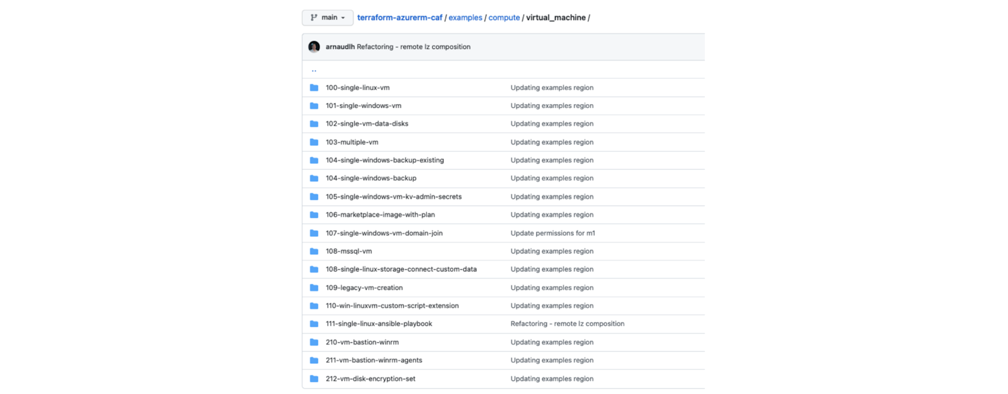Viewport: 1008px width, 394px height.
Task: Click the folder icon beside 108-mssql-vm
Action: click(x=314, y=251)
